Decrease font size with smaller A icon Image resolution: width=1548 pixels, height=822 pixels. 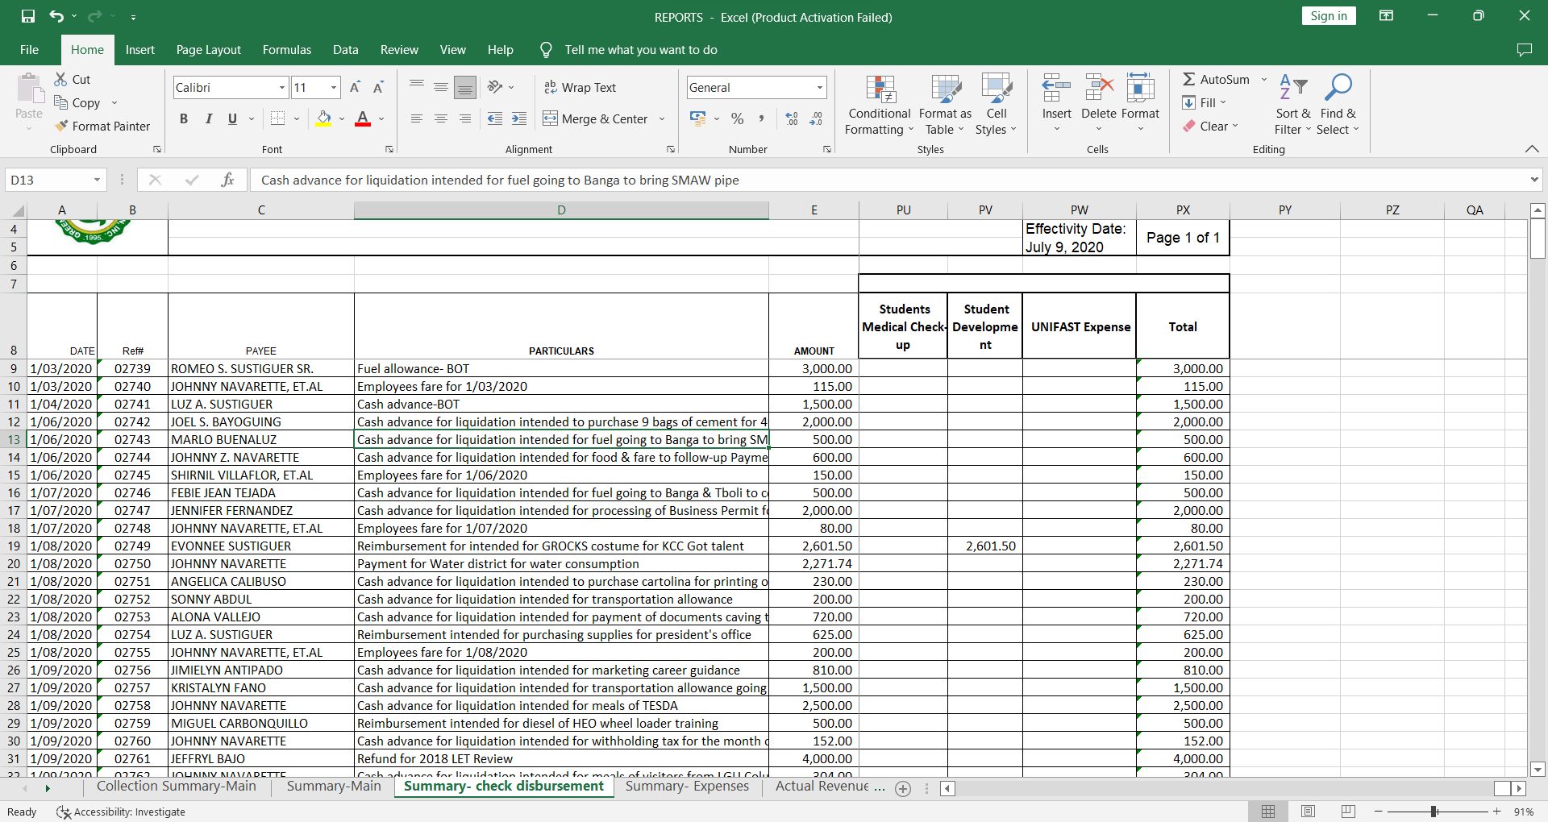[x=378, y=87]
